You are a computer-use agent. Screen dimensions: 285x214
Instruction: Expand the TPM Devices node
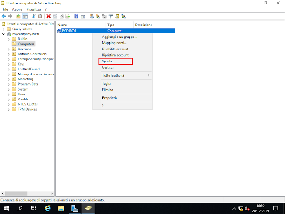pos(9,109)
